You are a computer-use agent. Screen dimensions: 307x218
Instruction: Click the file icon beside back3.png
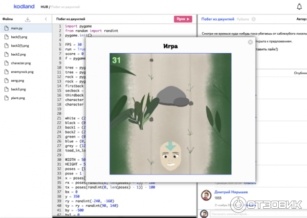pyautogui.click(x=6, y=89)
